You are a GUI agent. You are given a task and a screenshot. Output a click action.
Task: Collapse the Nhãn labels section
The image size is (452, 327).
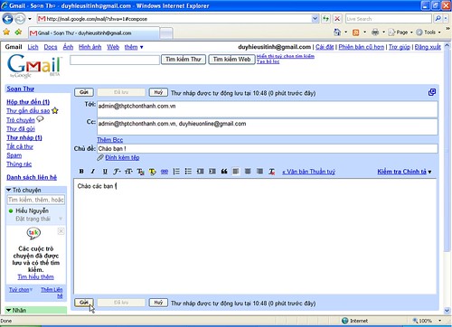click(8, 310)
